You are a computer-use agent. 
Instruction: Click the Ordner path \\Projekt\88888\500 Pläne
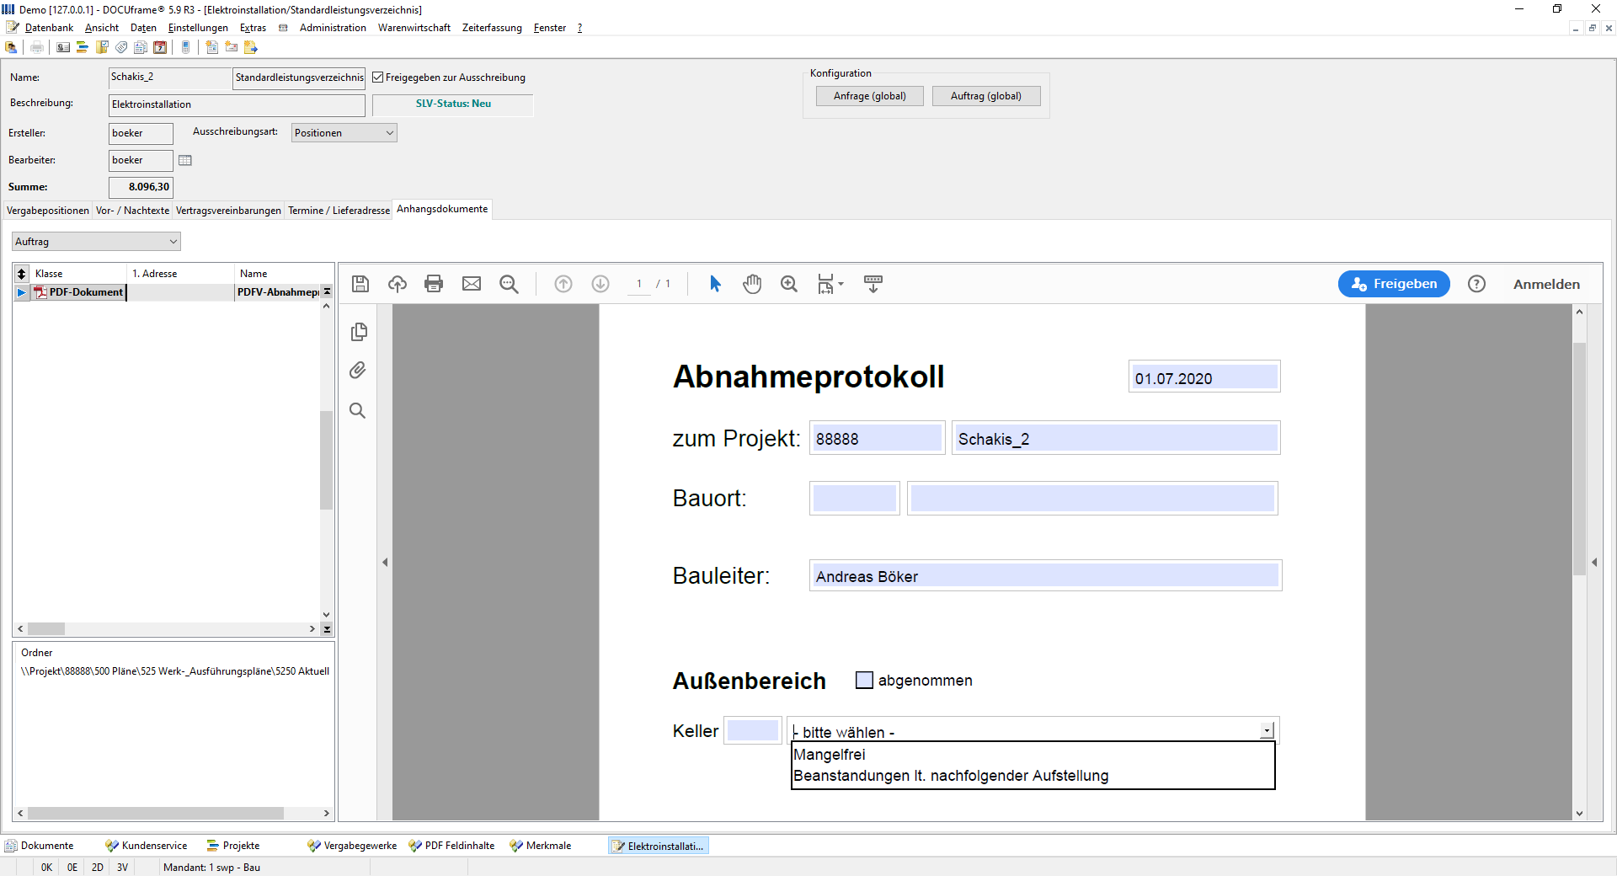(175, 671)
